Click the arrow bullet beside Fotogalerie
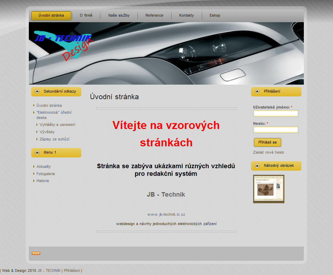Viewport: 333px width, 275px height. coord(34,174)
